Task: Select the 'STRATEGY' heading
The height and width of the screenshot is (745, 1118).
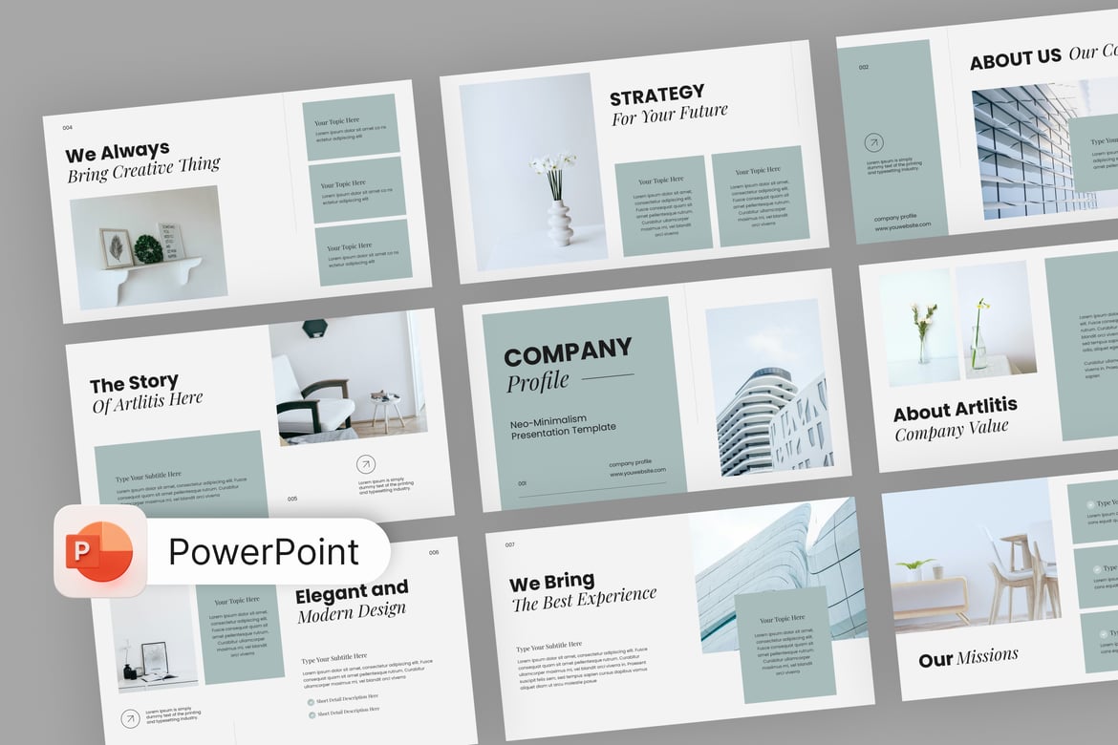Action: point(656,95)
